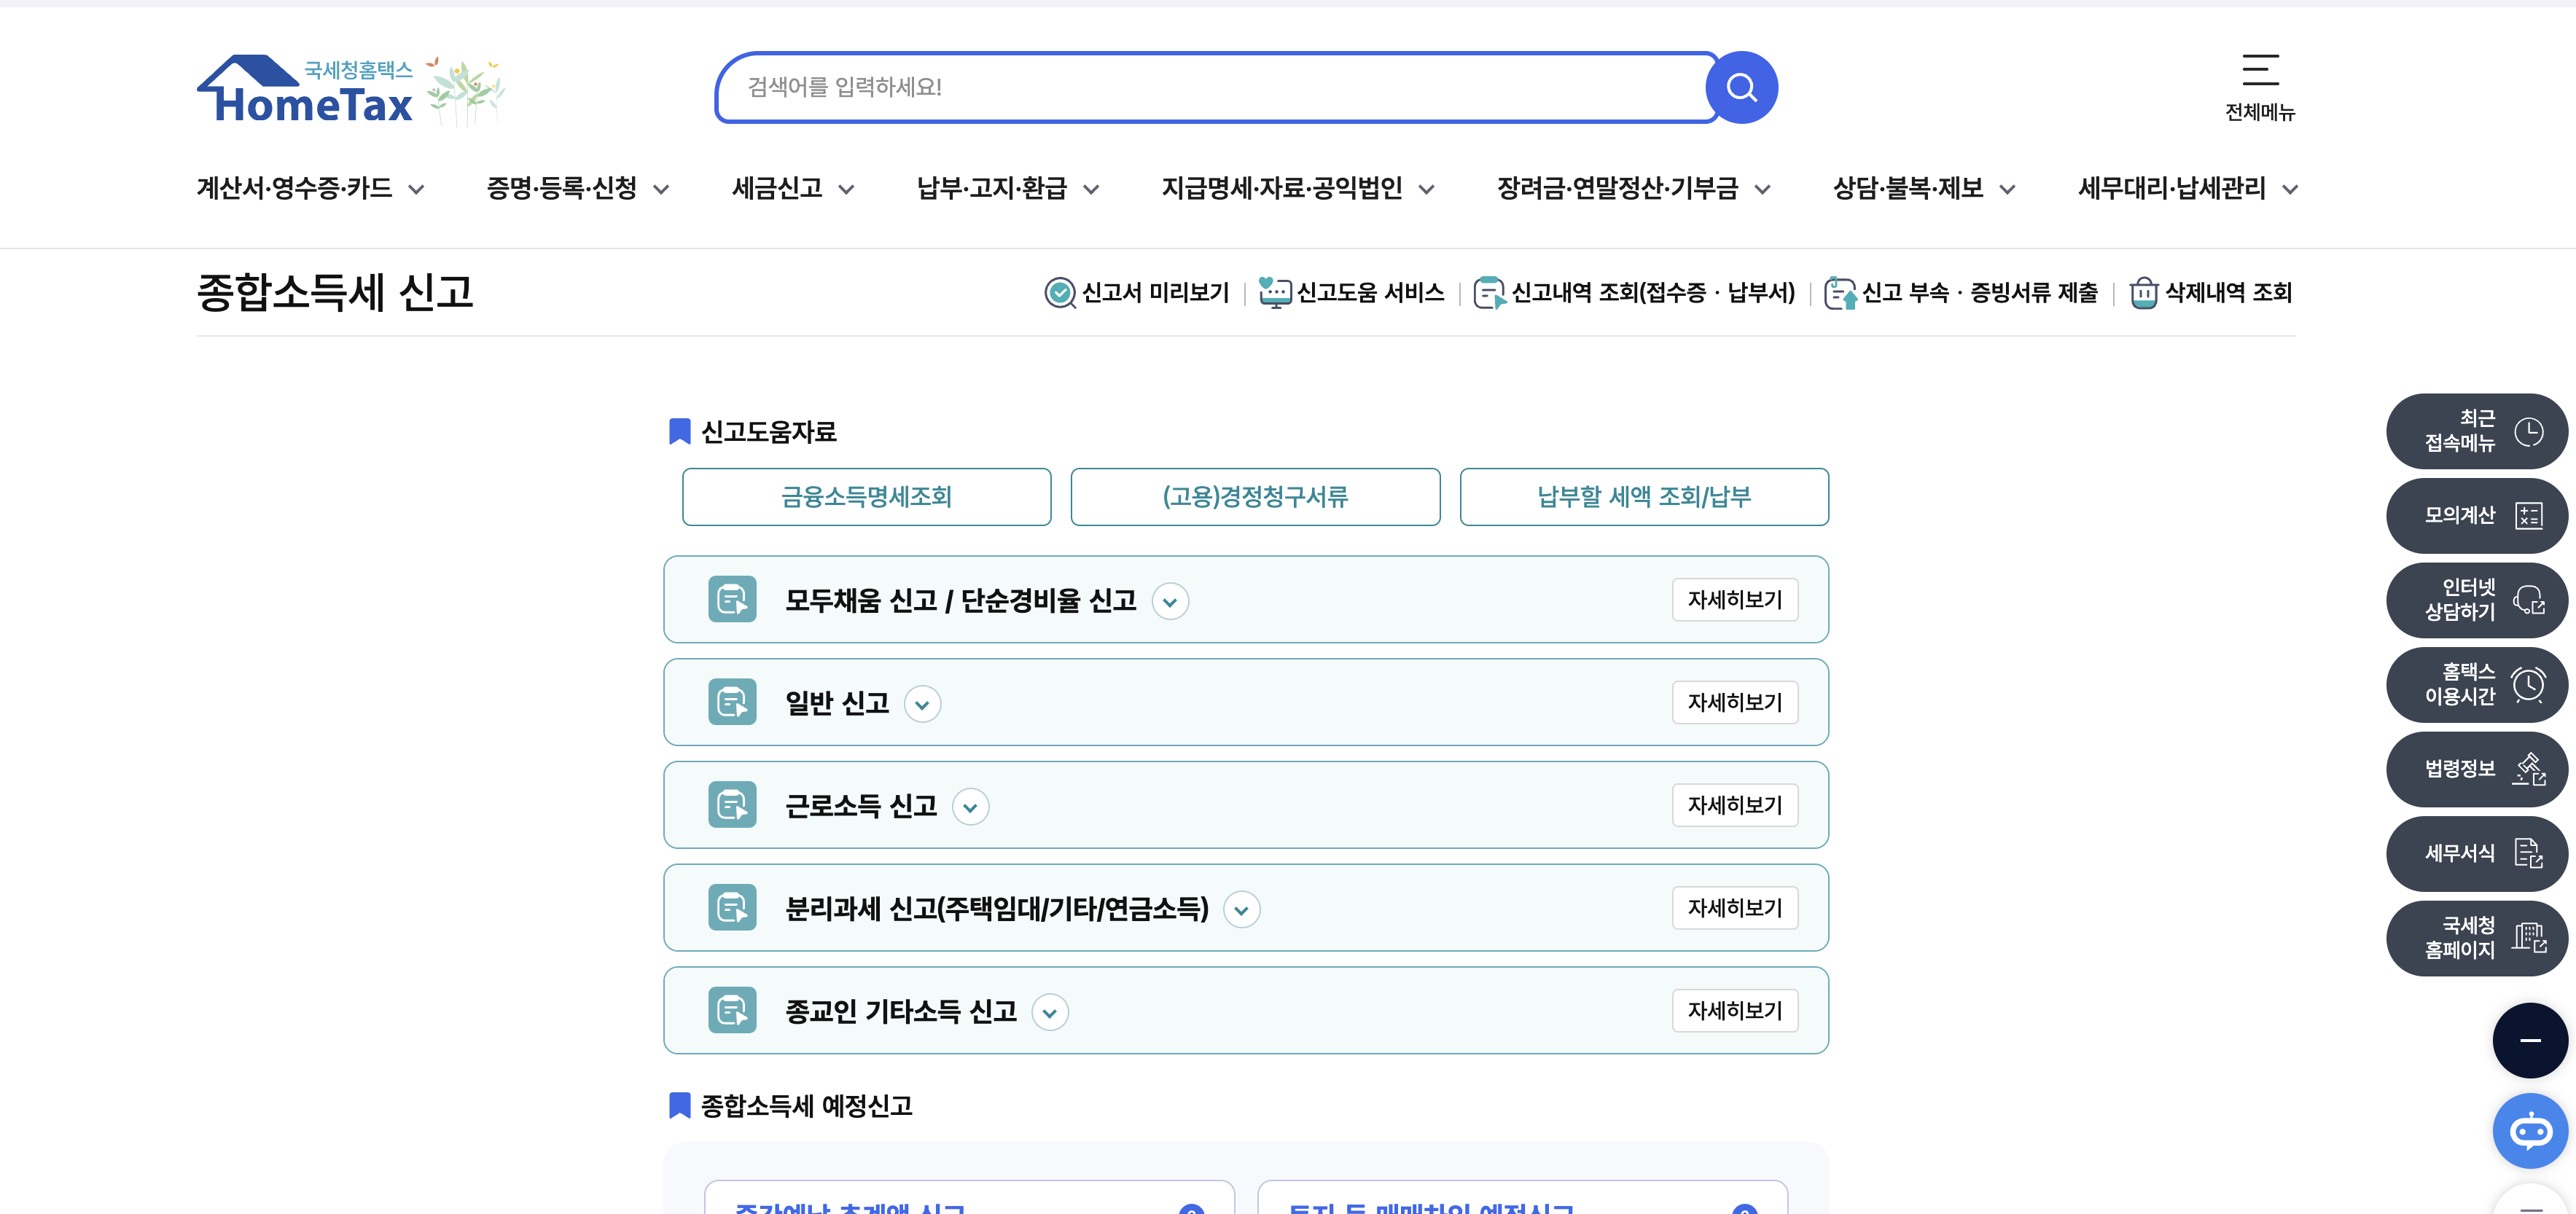Open 계산서·영수증·카드 menu
2576x1214 pixels.
coord(311,188)
